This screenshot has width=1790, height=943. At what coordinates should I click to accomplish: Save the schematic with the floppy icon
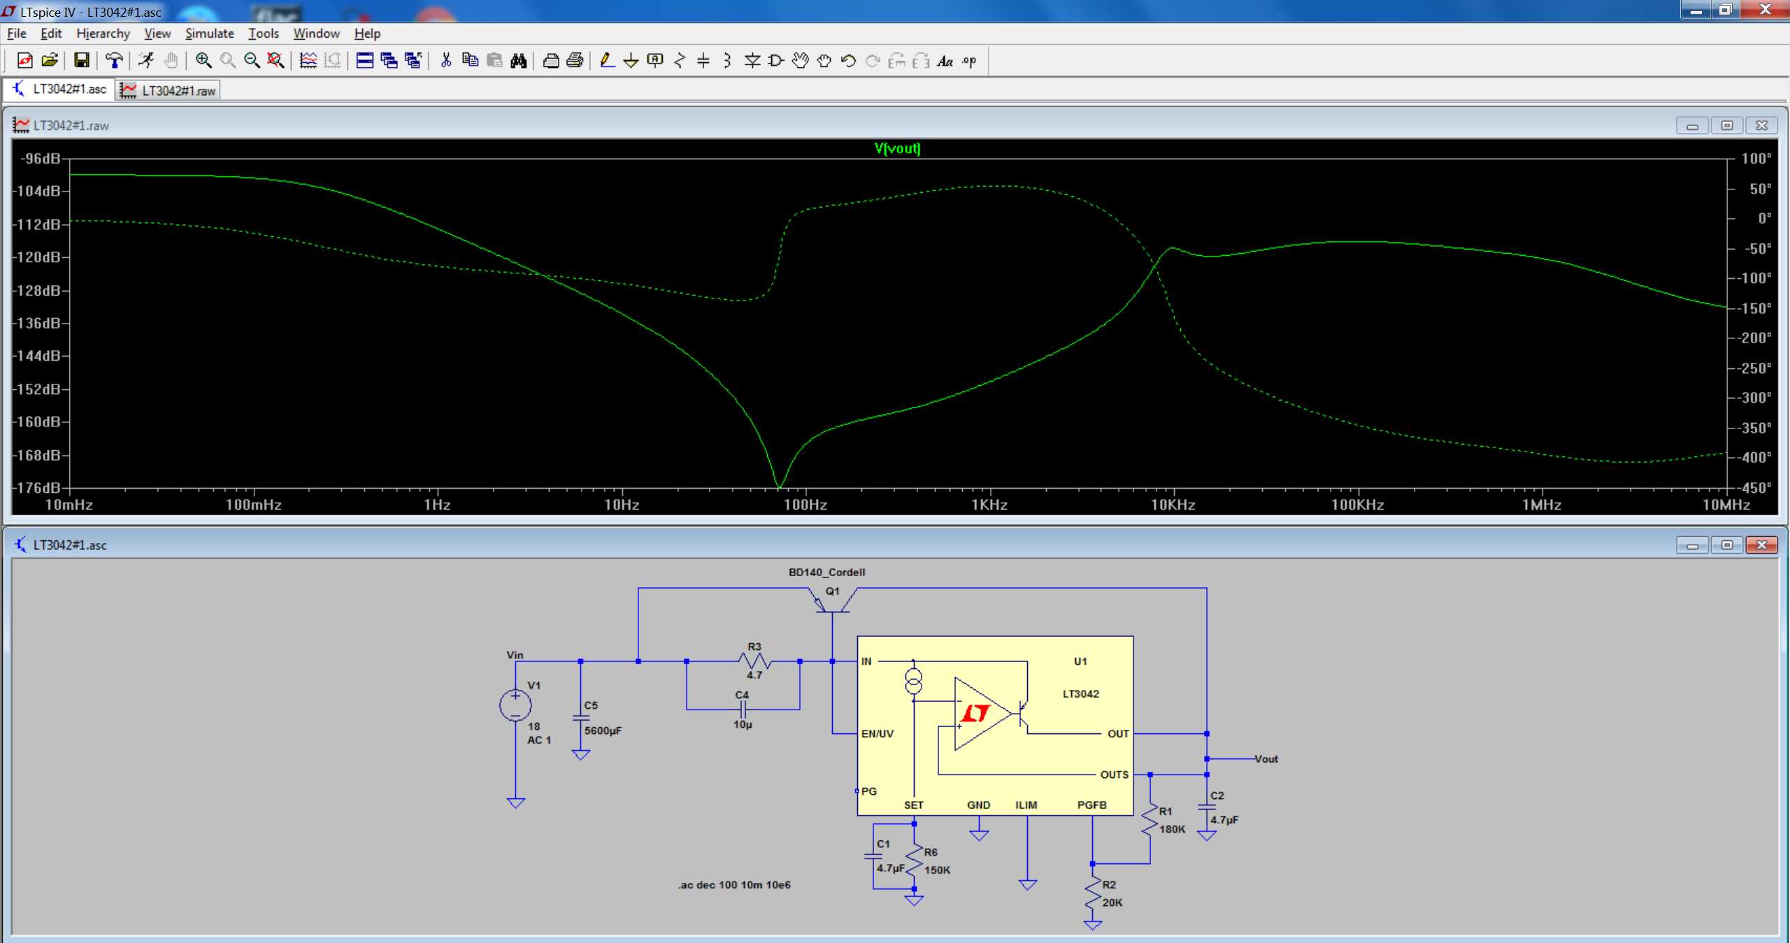coord(82,61)
